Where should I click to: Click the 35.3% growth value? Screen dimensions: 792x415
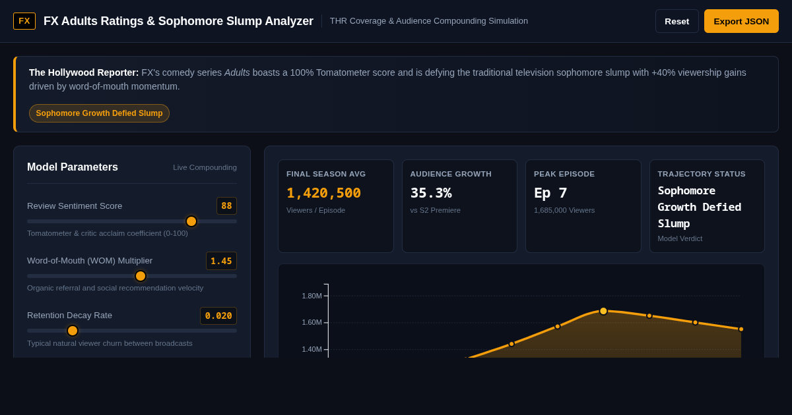(431, 193)
